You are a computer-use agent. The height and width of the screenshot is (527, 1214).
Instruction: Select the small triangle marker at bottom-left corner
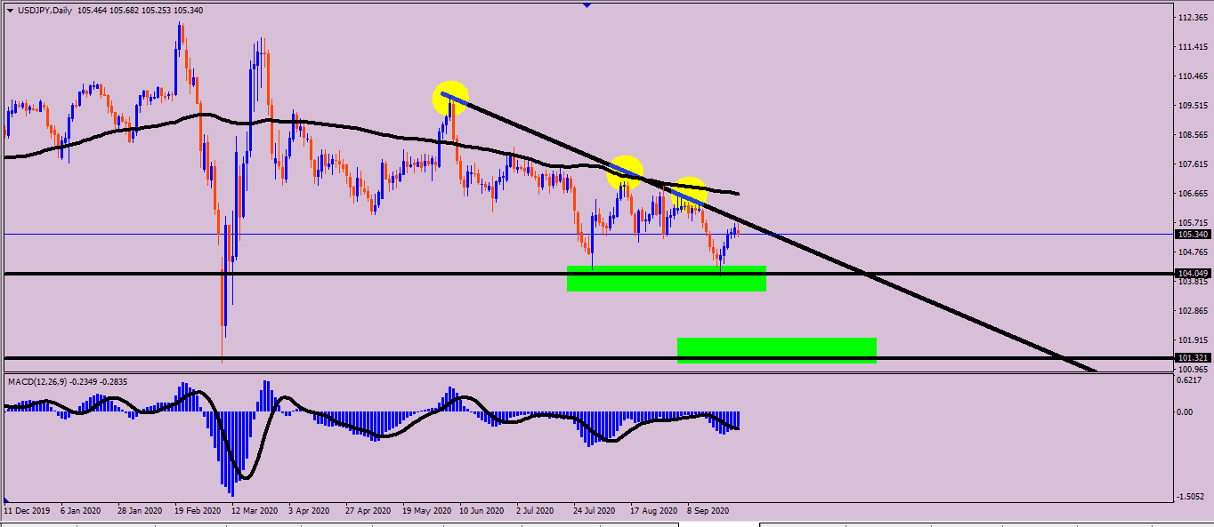point(7,500)
